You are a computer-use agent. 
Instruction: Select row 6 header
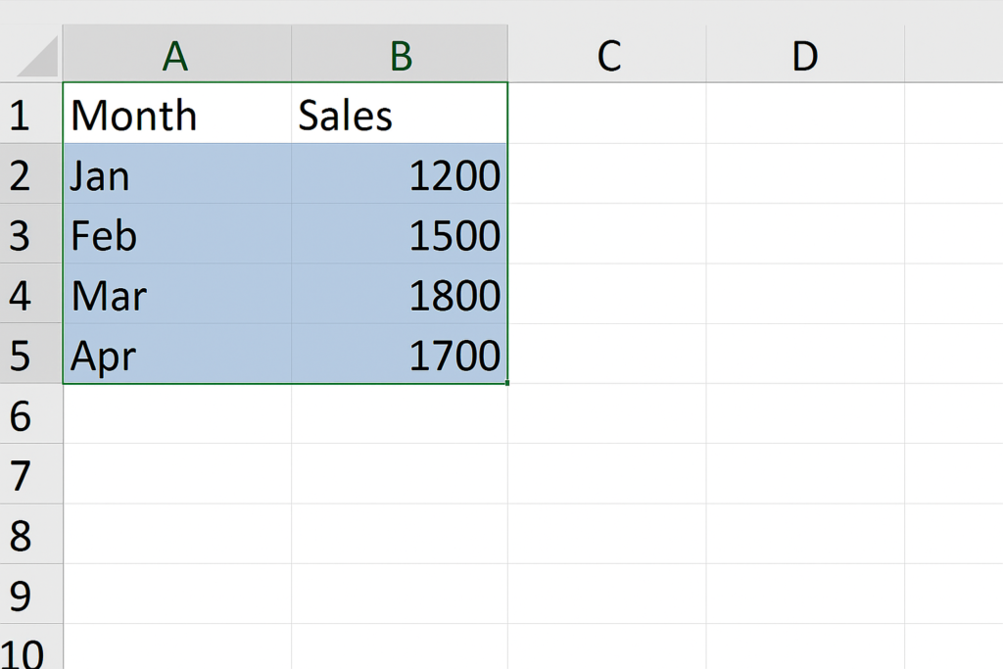31,413
